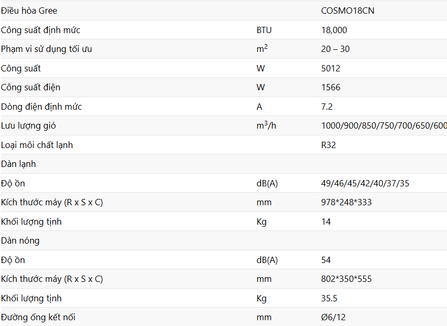Image resolution: width=447 pixels, height=326 pixels.
Task: Select the Điều hòa Gree header label
Action: 29,11
